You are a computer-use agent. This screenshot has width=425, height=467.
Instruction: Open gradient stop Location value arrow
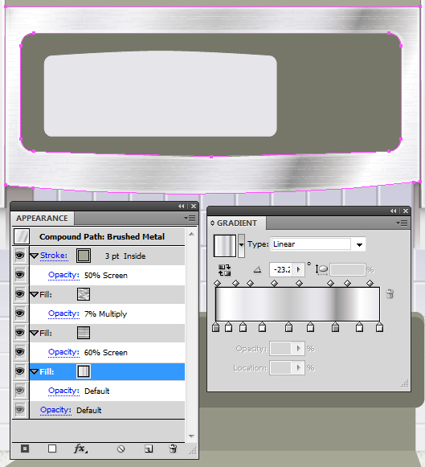click(x=299, y=368)
